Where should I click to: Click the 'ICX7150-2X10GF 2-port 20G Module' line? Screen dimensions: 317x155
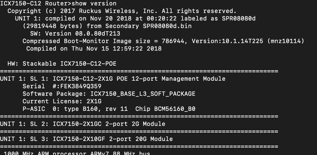86,139
